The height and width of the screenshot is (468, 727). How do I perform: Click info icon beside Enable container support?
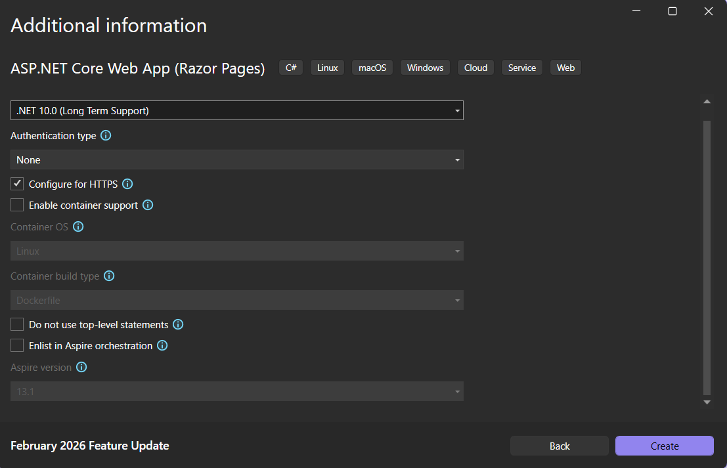(148, 205)
